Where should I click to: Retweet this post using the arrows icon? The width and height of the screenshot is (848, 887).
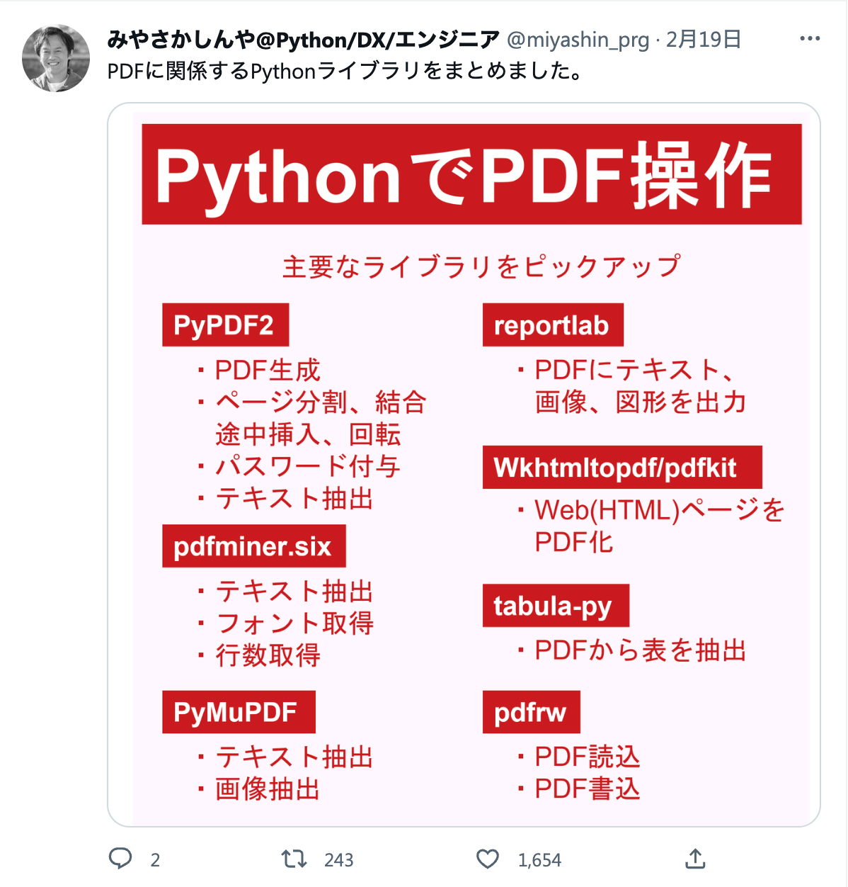coord(294,859)
